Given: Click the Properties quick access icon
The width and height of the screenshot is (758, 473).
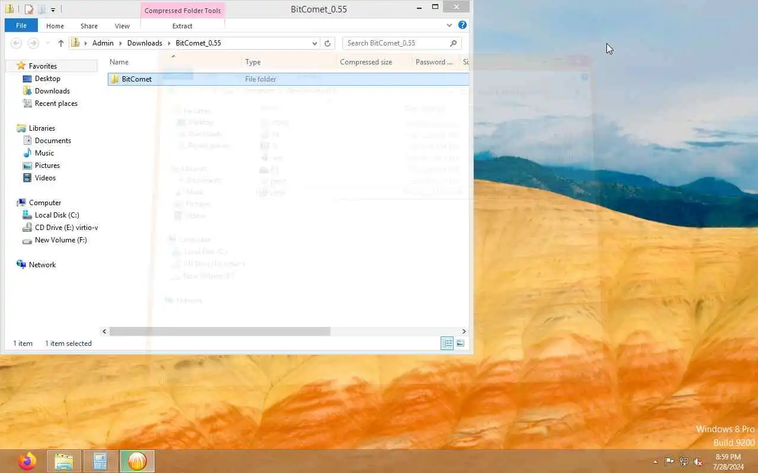Looking at the screenshot, I should (x=28, y=9).
